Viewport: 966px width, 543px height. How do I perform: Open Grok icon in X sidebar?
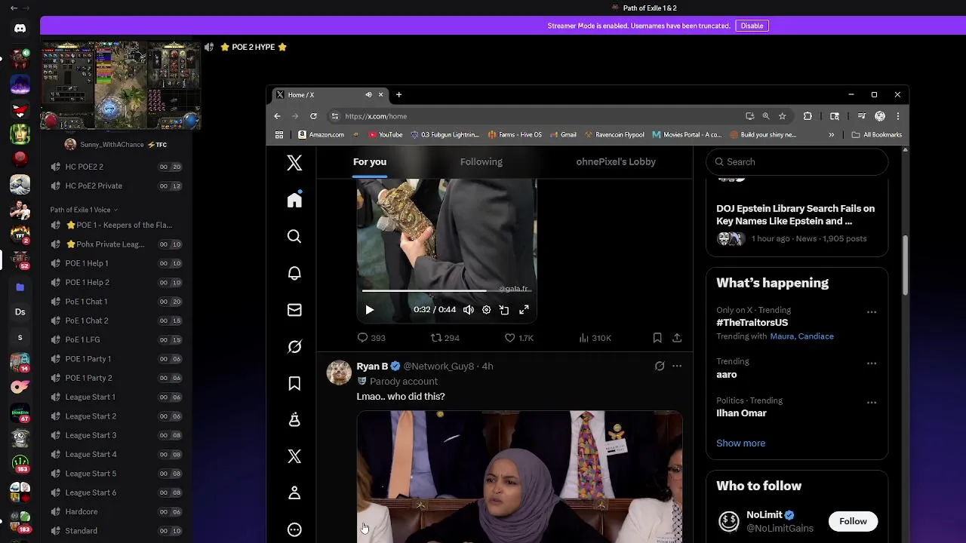coord(294,346)
